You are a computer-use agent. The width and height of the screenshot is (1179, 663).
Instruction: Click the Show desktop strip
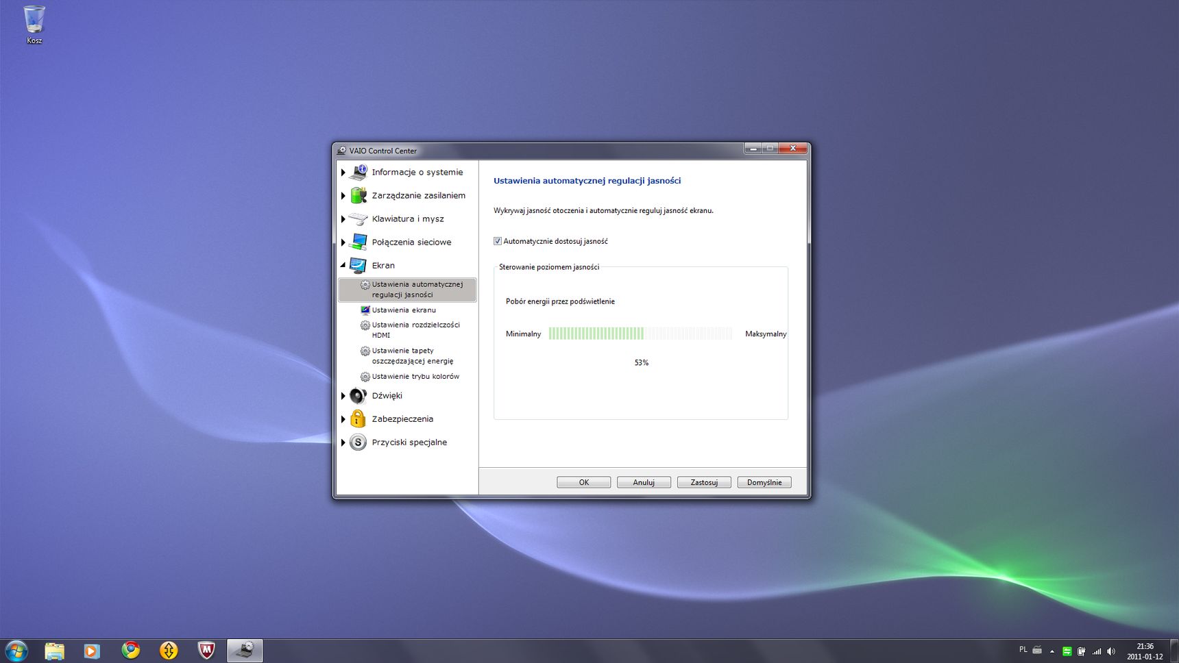tap(1175, 651)
